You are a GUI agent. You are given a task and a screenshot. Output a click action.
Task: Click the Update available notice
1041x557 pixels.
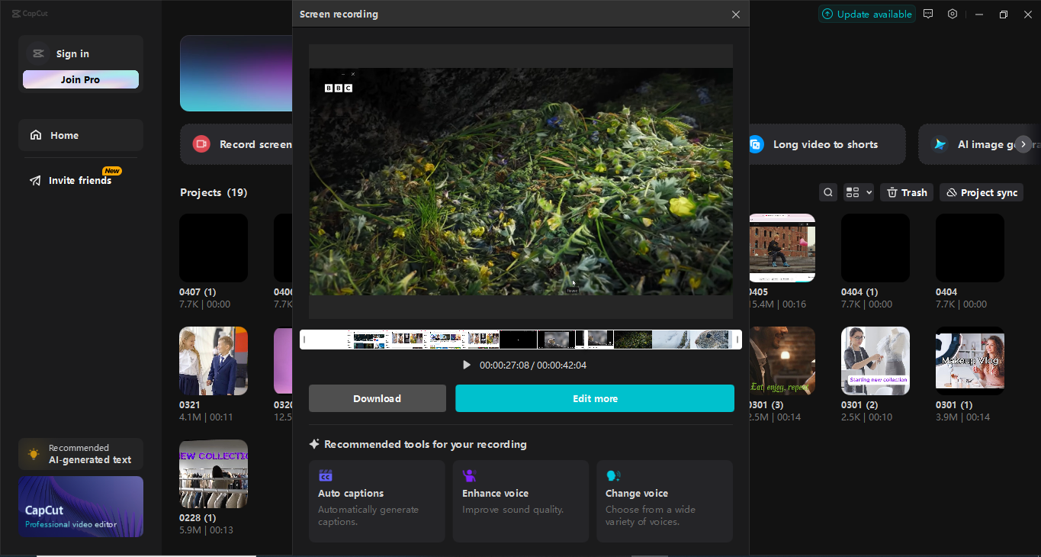click(x=867, y=14)
